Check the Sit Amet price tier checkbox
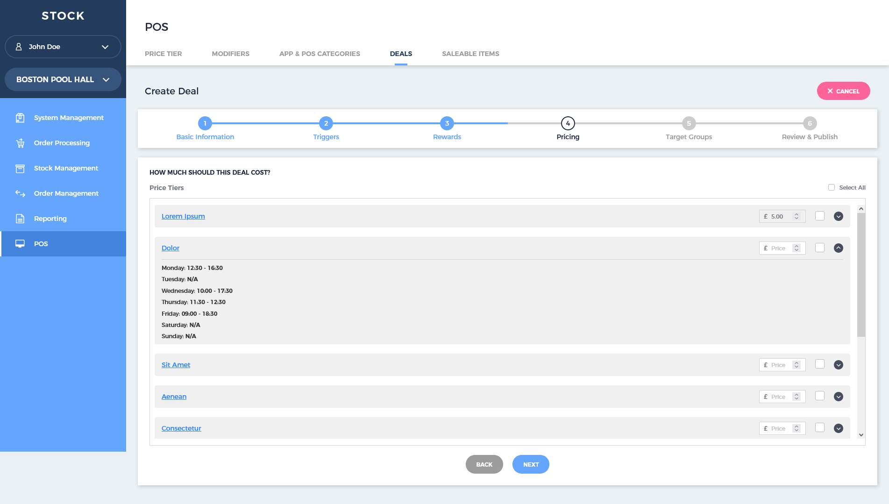The width and height of the screenshot is (889, 504). pos(820,364)
